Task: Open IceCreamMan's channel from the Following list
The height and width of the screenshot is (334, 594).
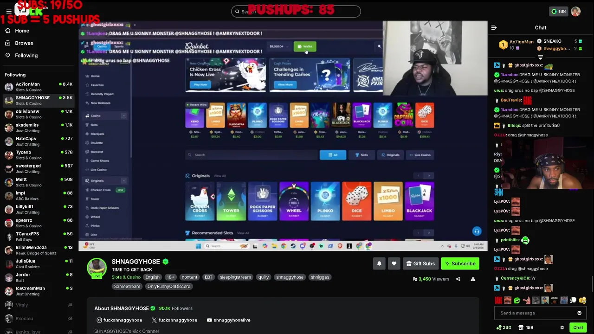Action: (x=38, y=291)
